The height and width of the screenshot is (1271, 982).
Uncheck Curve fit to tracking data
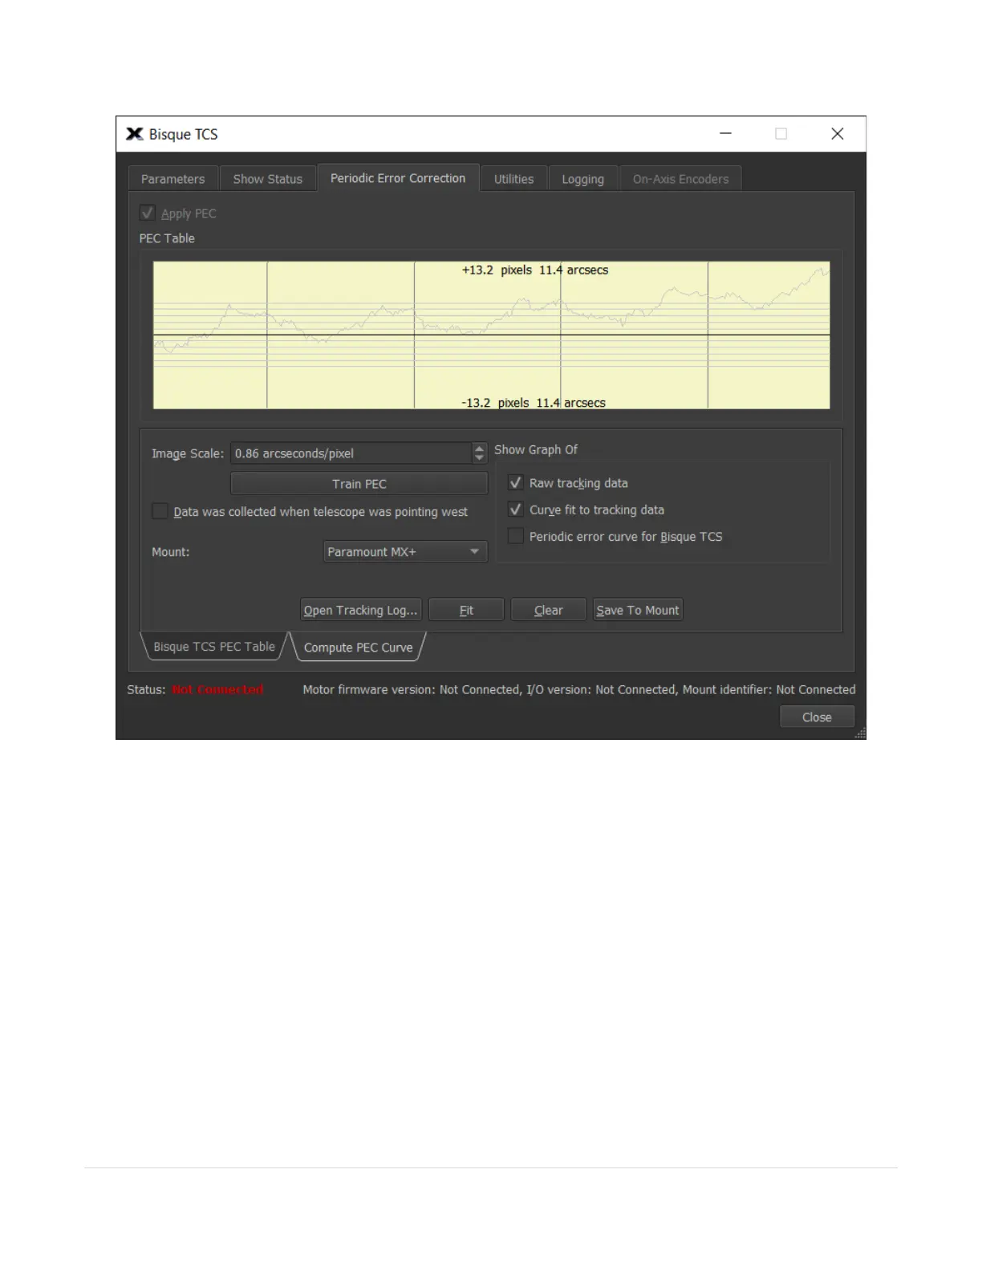tap(516, 510)
